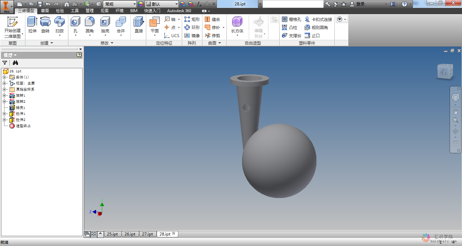462x246 pixels.
Task: Select the Extrude (拉伸) tool
Action: coord(32,25)
